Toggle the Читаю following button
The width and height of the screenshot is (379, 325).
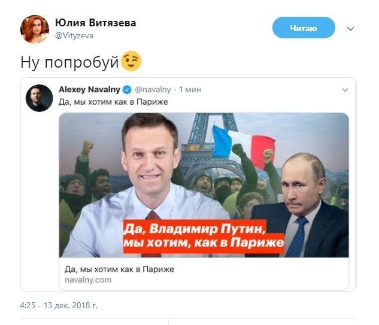pos(304,28)
